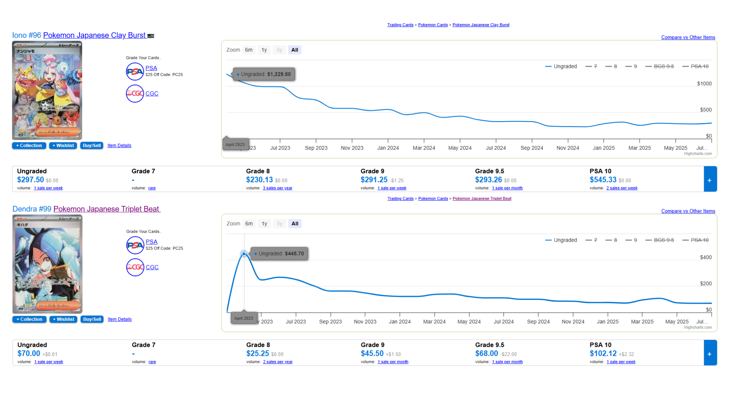733x396 pixels.
Task: Click Iono PSA 10 volume '2 sales per week'
Action: pyautogui.click(x=622, y=188)
